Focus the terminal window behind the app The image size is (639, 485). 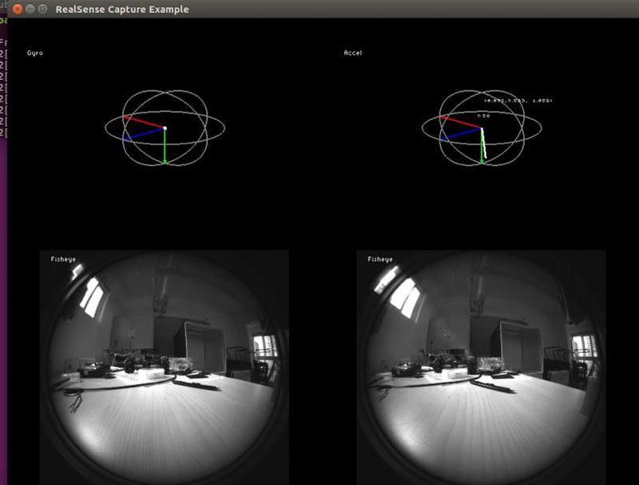(3, 244)
